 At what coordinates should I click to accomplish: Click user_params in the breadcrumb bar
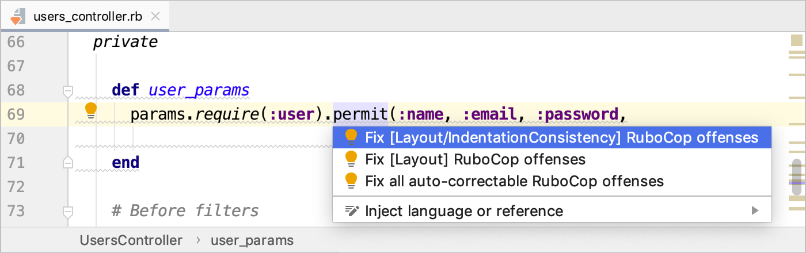click(x=252, y=240)
